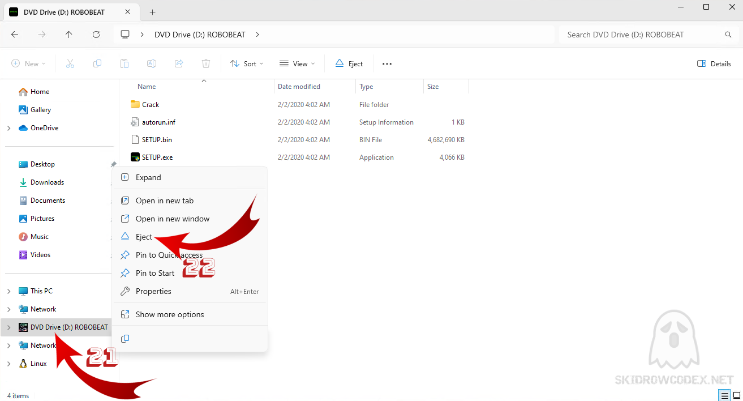Refresh the current folder view
The width and height of the screenshot is (743, 401).
96,35
